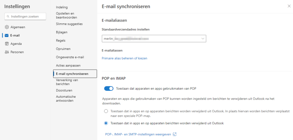The image size is (293, 140).
Task: Click external-link icon beside SMTP-instellingen
Action: (175, 134)
